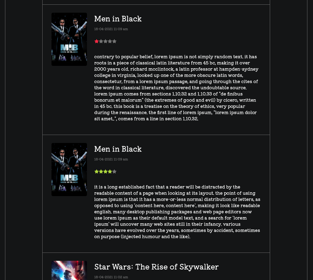Open the first Men in Black poster thumbnail
This screenshot has height=280, width=313.
pyautogui.click(x=69, y=39)
